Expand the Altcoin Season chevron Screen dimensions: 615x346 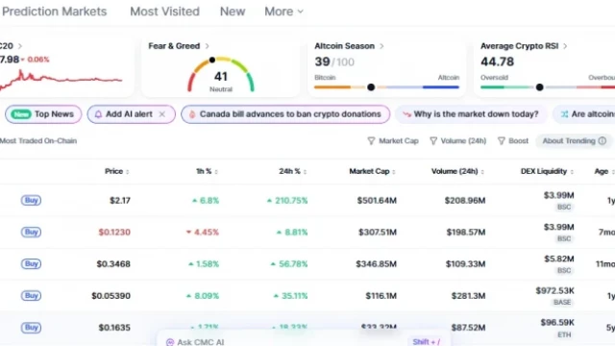(381, 46)
